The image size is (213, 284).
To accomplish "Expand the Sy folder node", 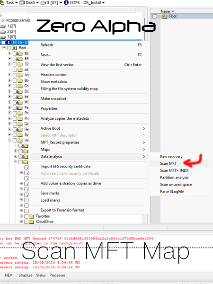I will pos(10,135).
